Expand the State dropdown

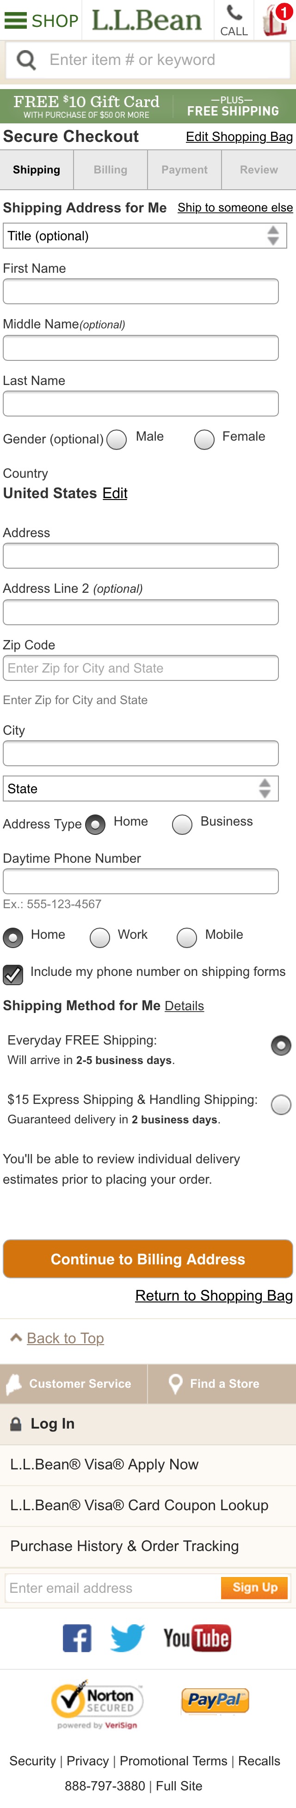[141, 788]
